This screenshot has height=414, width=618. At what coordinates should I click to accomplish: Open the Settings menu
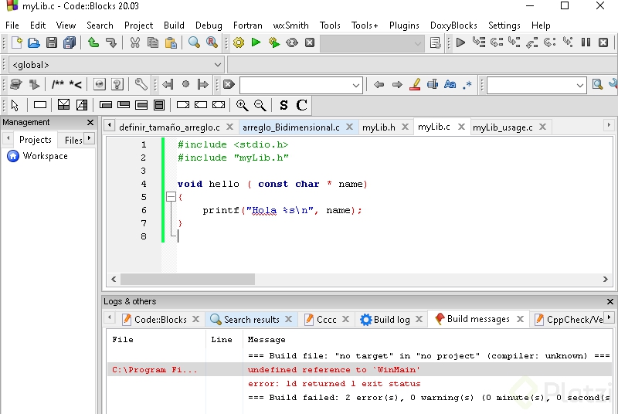click(x=504, y=25)
